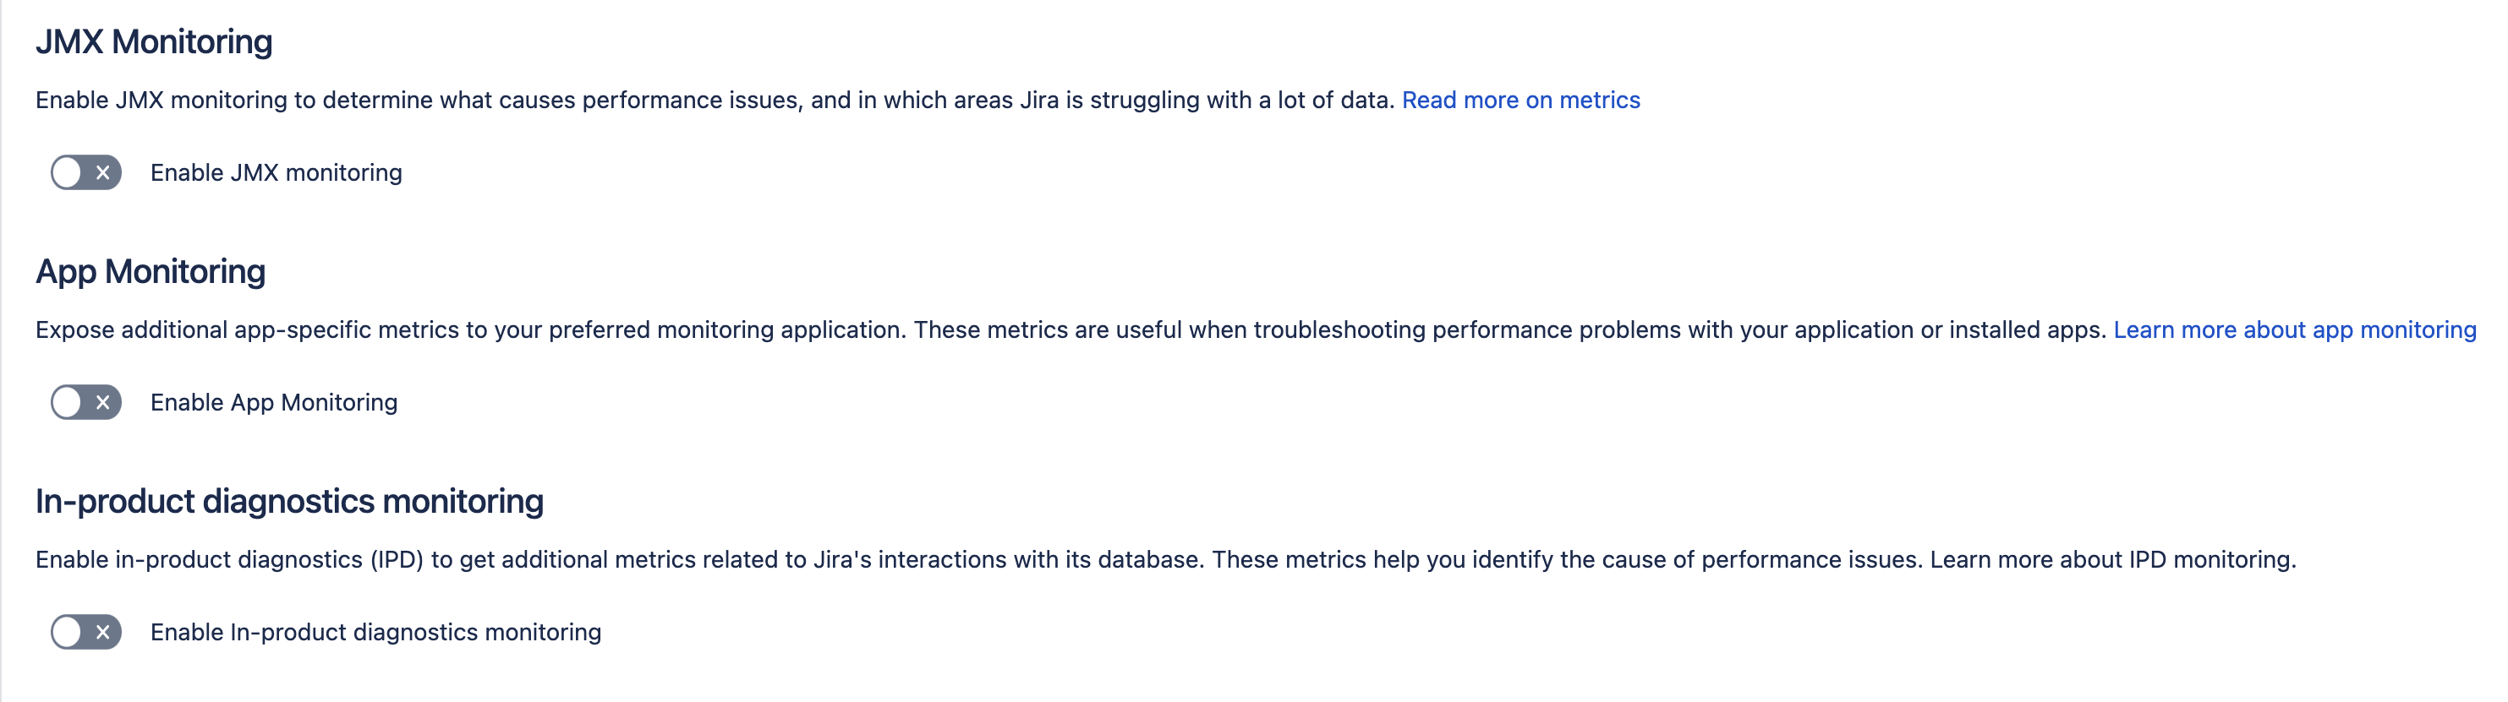Enable the In-product diagnostics monitoring switch
This screenshot has width=2508, height=702.
[85, 632]
